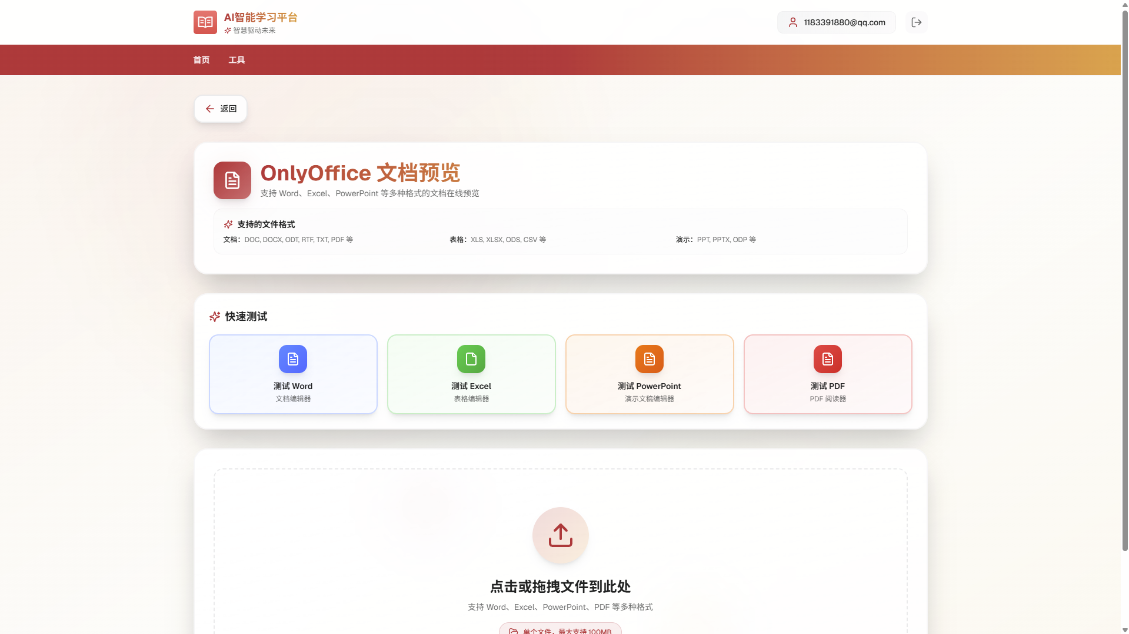Click the blue Word document icon

[x=293, y=359]
